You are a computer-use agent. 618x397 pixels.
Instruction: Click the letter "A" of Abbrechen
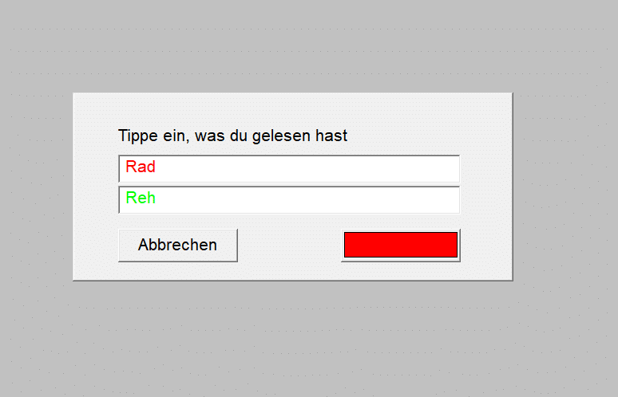click(x=144, y=245)
